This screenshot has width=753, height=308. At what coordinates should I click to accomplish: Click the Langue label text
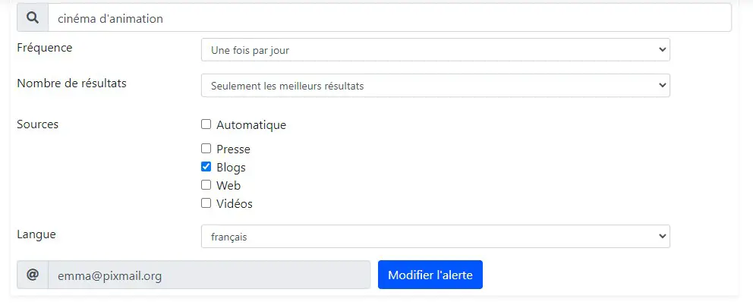pyautogui.click(x=36, y=234)
